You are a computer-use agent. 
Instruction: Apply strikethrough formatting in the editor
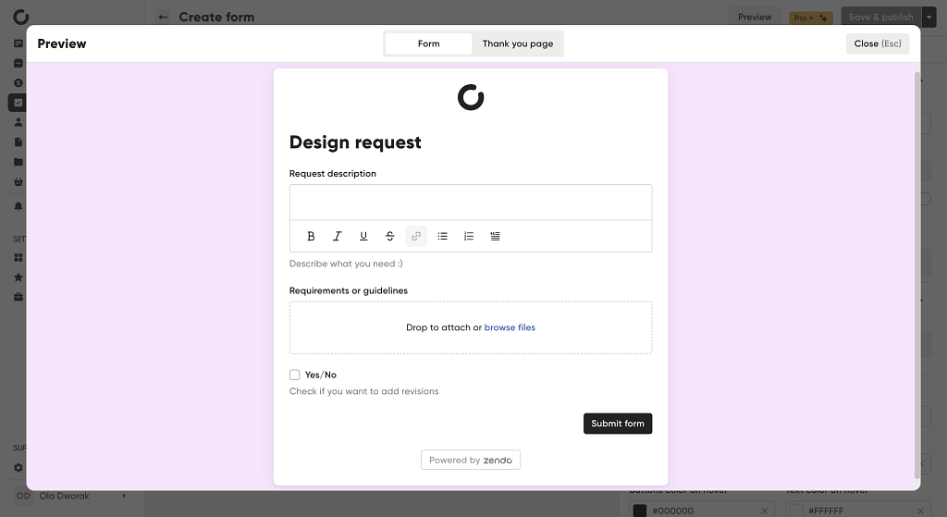389,236
